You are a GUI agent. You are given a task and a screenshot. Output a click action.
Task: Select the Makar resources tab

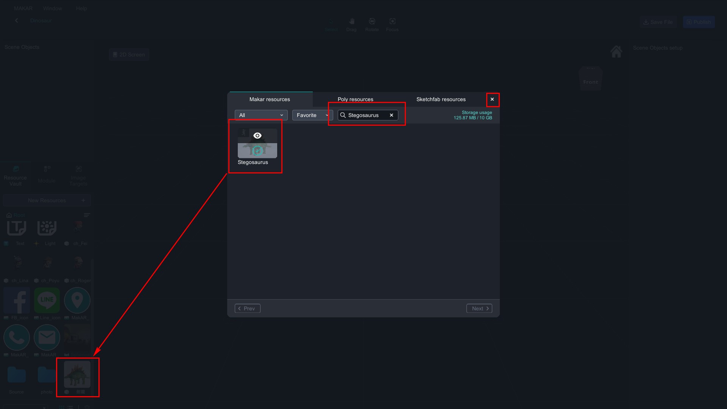(270, 99)
